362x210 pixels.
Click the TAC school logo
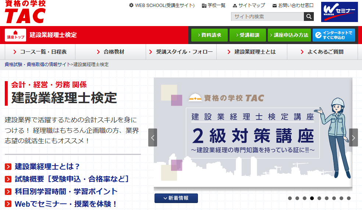[25, 12]
